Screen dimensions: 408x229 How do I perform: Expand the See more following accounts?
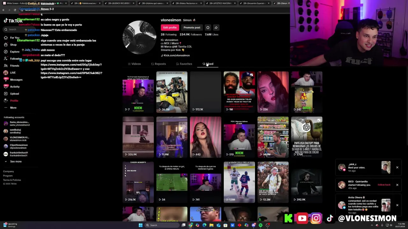click(13, 162)
